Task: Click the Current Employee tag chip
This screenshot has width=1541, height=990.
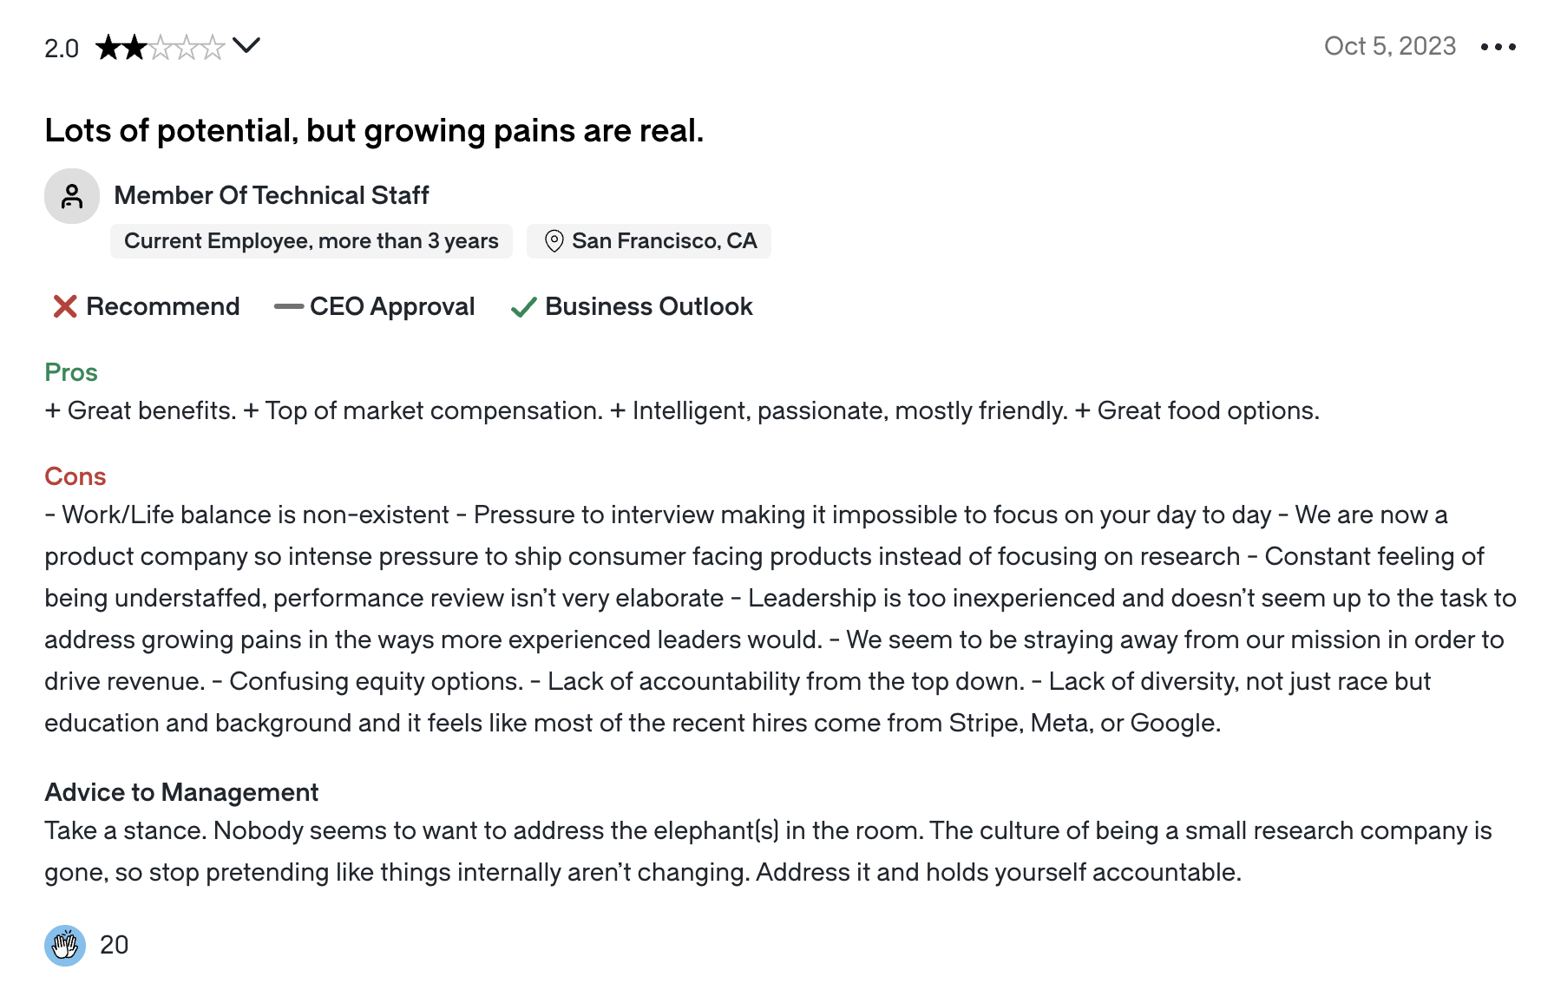Action: (311, 240)
